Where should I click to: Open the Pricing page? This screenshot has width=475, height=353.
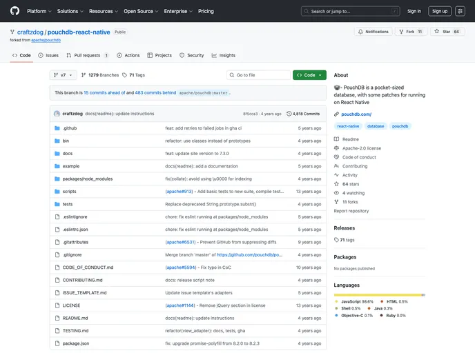(x=206, y=11)
